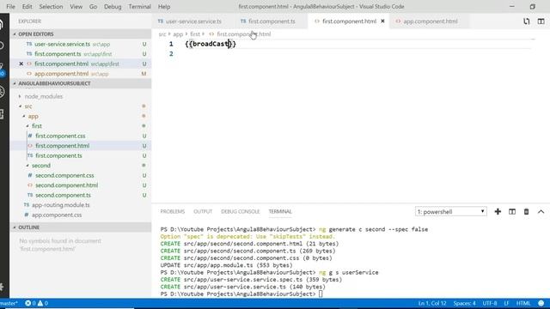Open second.component.ts in explorer tree
This screenshot has width=550, height=309.
click(x=63, y=195)
